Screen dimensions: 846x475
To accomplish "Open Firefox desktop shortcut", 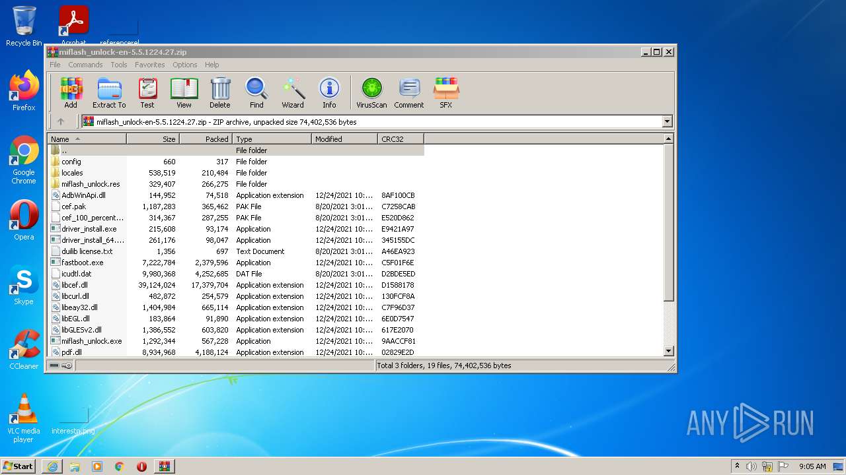I will 24,91.
